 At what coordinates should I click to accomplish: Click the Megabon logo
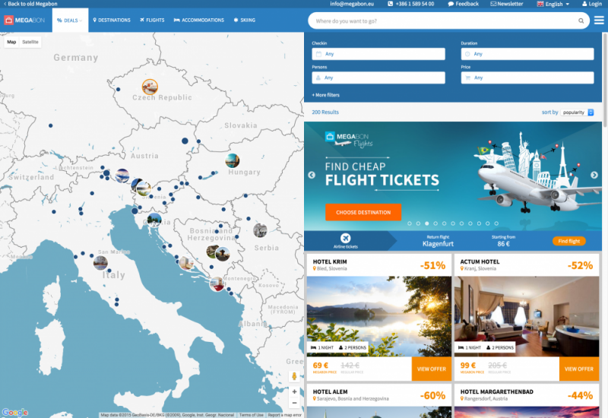(24, 21)
